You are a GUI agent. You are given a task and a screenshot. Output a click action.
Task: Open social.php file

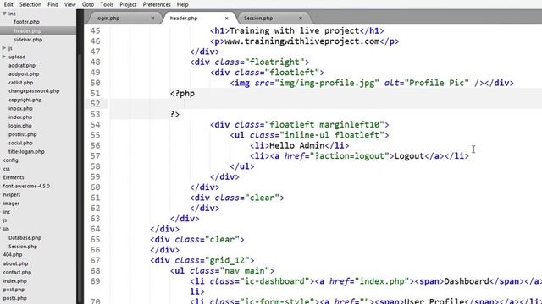pyautogui.click(x=20, y=143)
